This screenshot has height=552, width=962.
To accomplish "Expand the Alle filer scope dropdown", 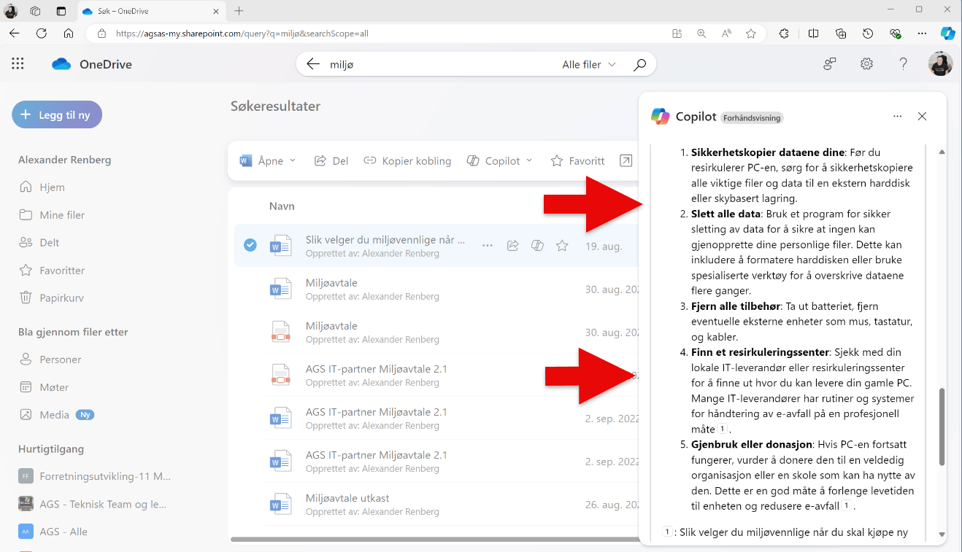I will [x=612, y=64].
